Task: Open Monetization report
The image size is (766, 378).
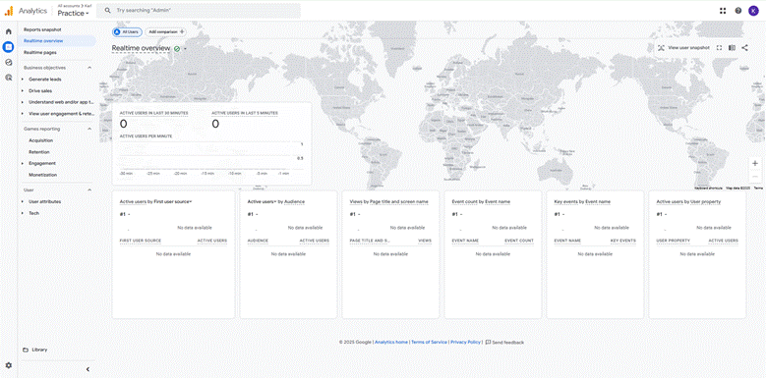Action: [x=43, y=175]
